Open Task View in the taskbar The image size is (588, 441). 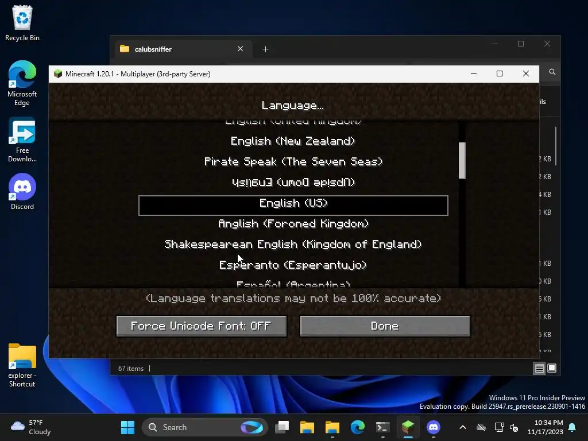click(x=282, y=427)
